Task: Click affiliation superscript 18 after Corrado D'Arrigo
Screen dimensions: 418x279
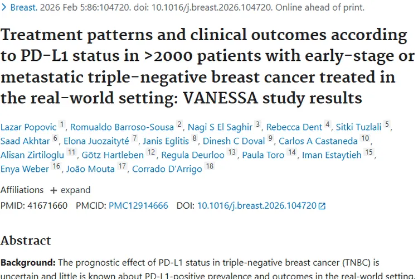Action: click(210, 167)
